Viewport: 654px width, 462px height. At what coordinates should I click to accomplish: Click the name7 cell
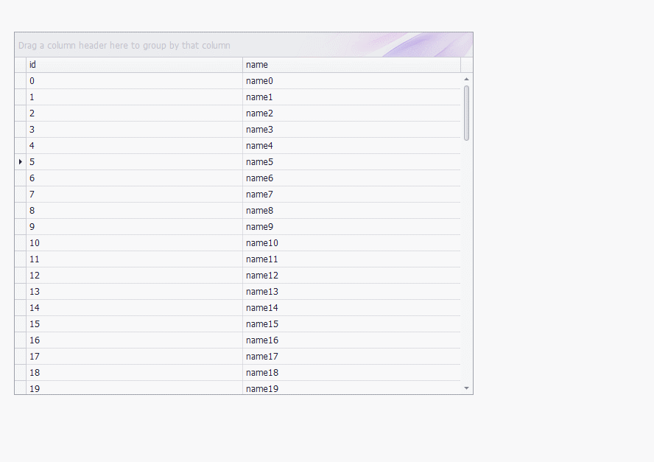click(351, 195)
